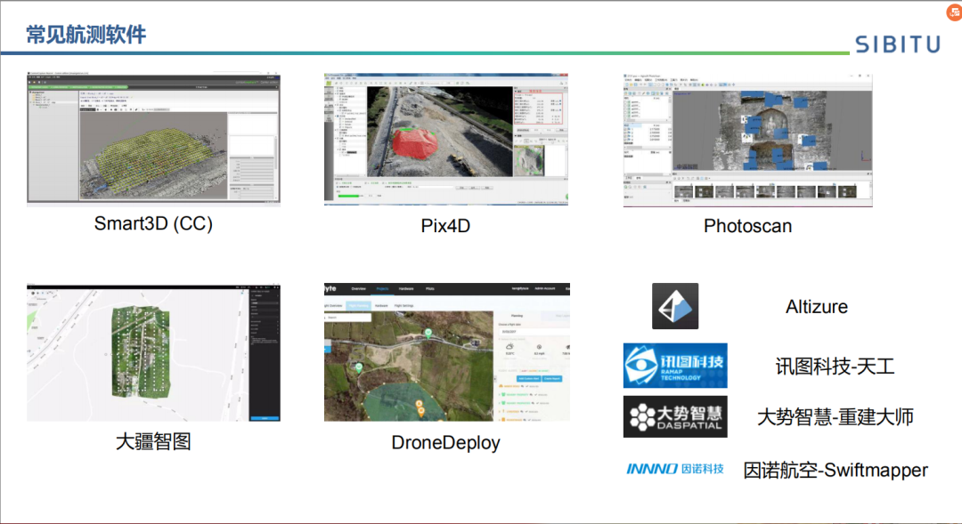Click the photo thumbnail strip in Photoscan screenshot
Screen dimensions: 962x524
coord(765,192)
